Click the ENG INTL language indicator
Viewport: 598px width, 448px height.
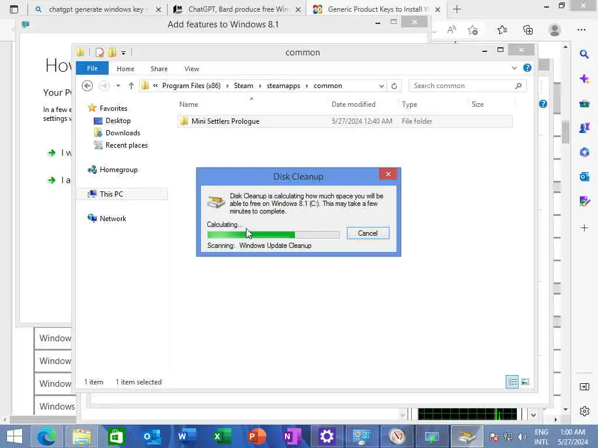click(x=541, y=437)
